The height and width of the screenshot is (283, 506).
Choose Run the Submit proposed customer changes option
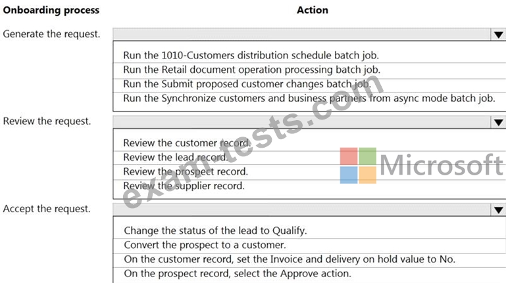tap(247, 83)
